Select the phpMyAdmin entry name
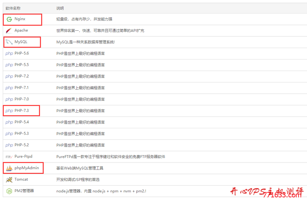This screenshot has height=202, width=307. (27, 168)
